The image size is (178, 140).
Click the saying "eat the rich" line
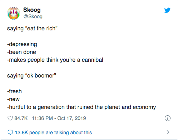coord(32,29)
